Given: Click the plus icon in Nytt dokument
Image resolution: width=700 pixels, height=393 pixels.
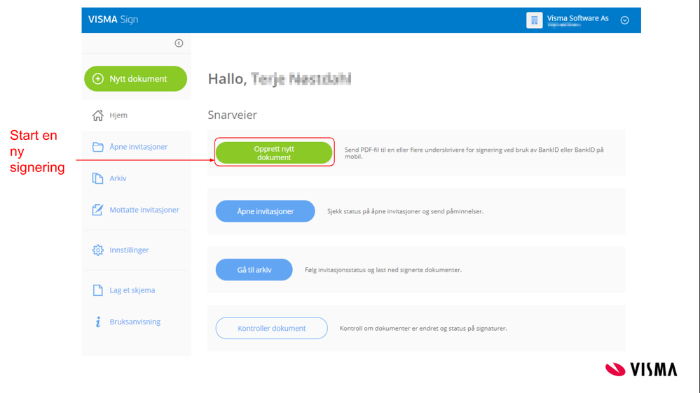Looking at the screenshot, I should point(98,79).
